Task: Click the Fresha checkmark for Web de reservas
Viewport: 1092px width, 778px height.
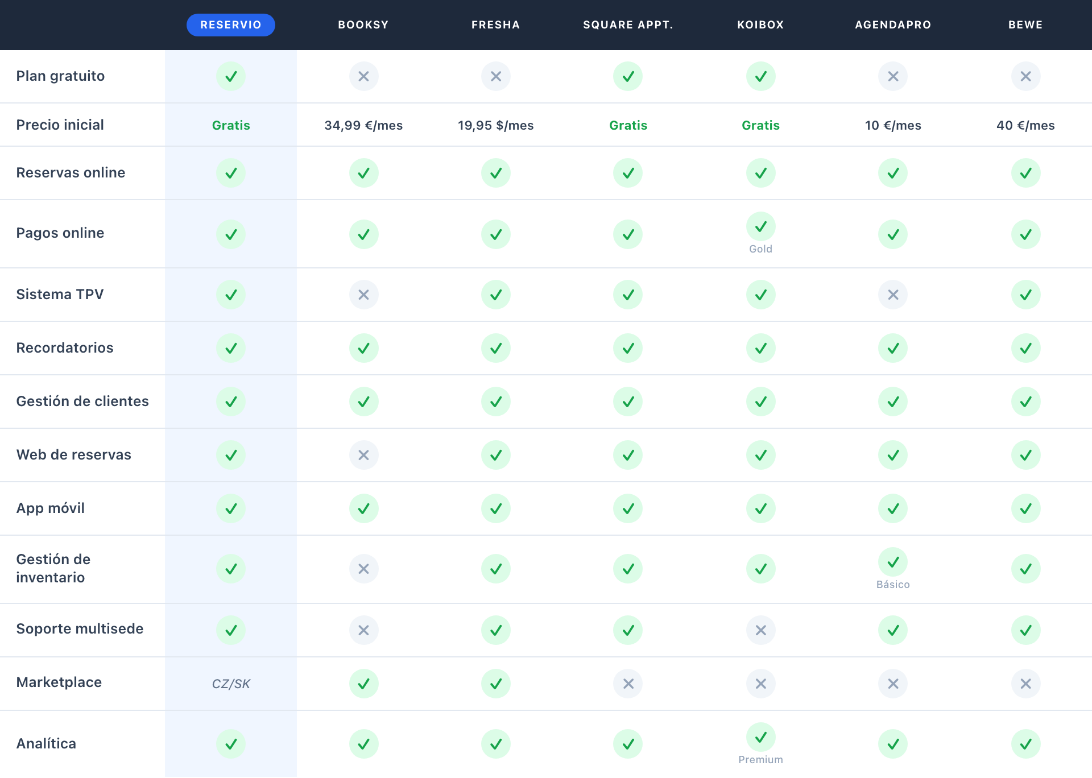Action: [x=495, y=454]
